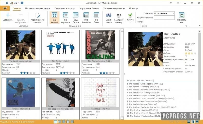203x124 pixels.
Task: Select The Beatles - Abbey Road cover
Action: click(x=21, y=45)
